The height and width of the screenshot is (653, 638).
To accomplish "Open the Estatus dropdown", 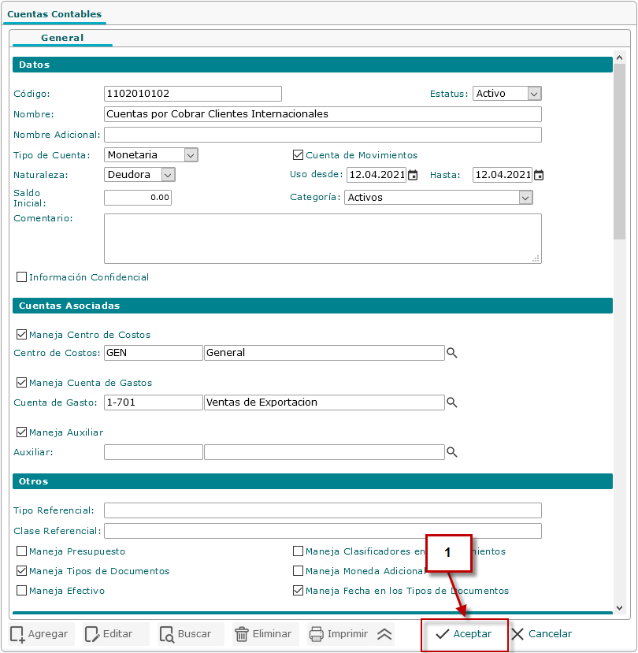I will point(506,93).
